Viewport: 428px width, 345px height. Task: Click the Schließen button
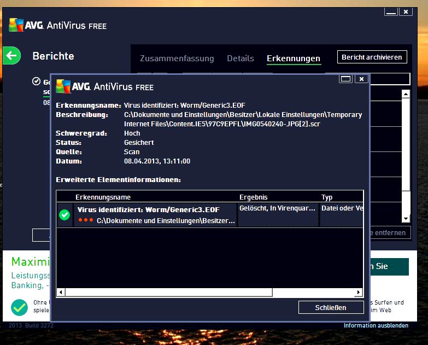click(331, 307)
